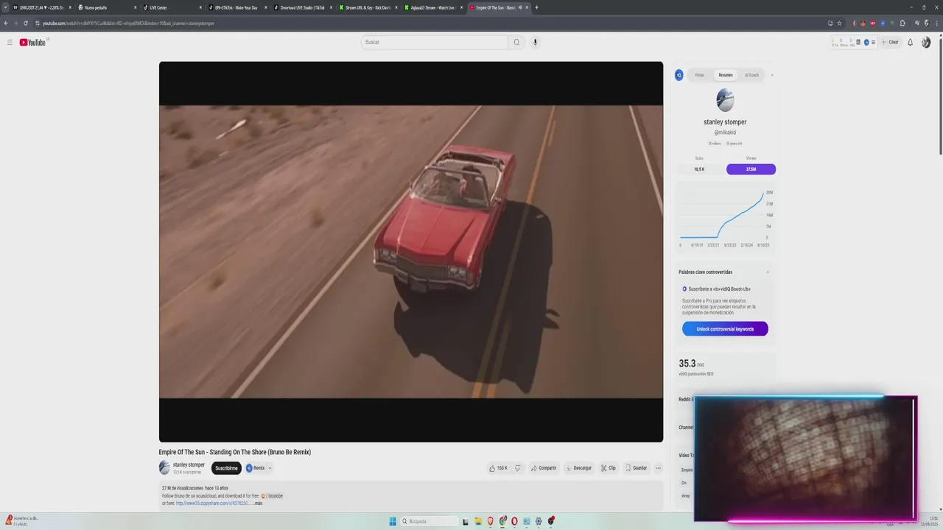Dislike the video
The image size is (943, 530).
517,468
